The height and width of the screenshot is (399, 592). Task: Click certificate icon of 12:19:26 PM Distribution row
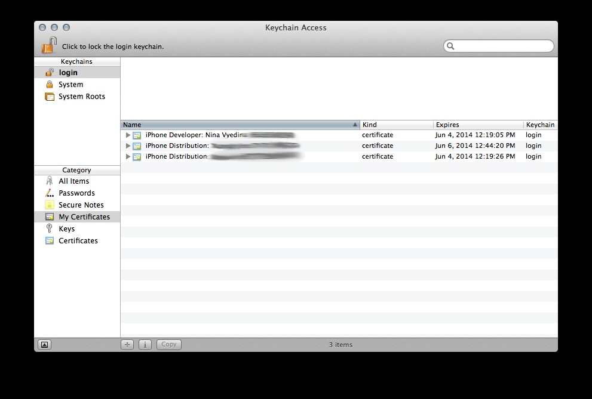tap(137, 156)
